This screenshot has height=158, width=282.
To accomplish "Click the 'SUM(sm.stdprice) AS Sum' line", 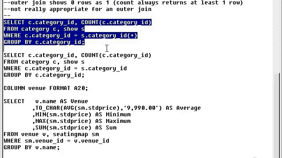I will pos(74,128).
